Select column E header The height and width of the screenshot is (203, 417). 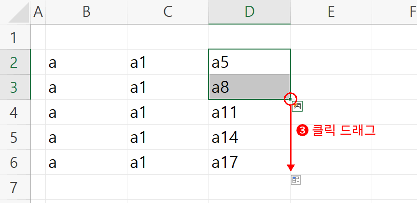[331, 12]
